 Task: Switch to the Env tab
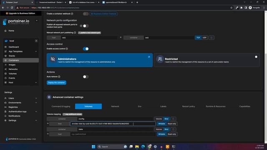[140, 107]
